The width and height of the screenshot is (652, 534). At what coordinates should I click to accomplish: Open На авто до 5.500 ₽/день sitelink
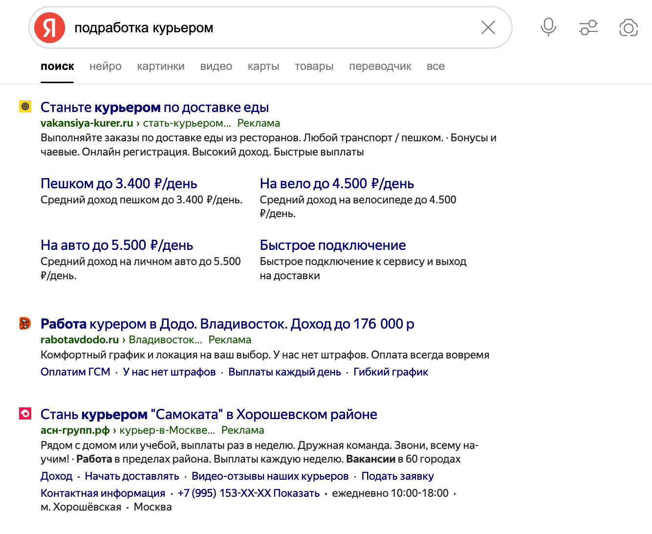point(117,245)
